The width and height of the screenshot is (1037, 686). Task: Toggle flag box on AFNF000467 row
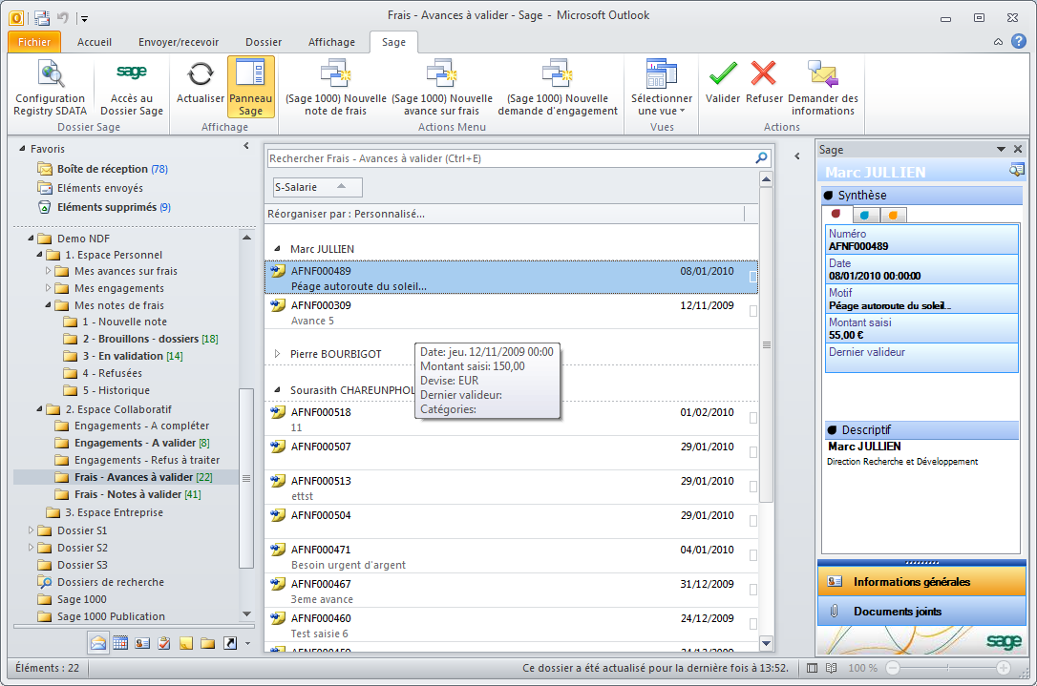point(752,591)
